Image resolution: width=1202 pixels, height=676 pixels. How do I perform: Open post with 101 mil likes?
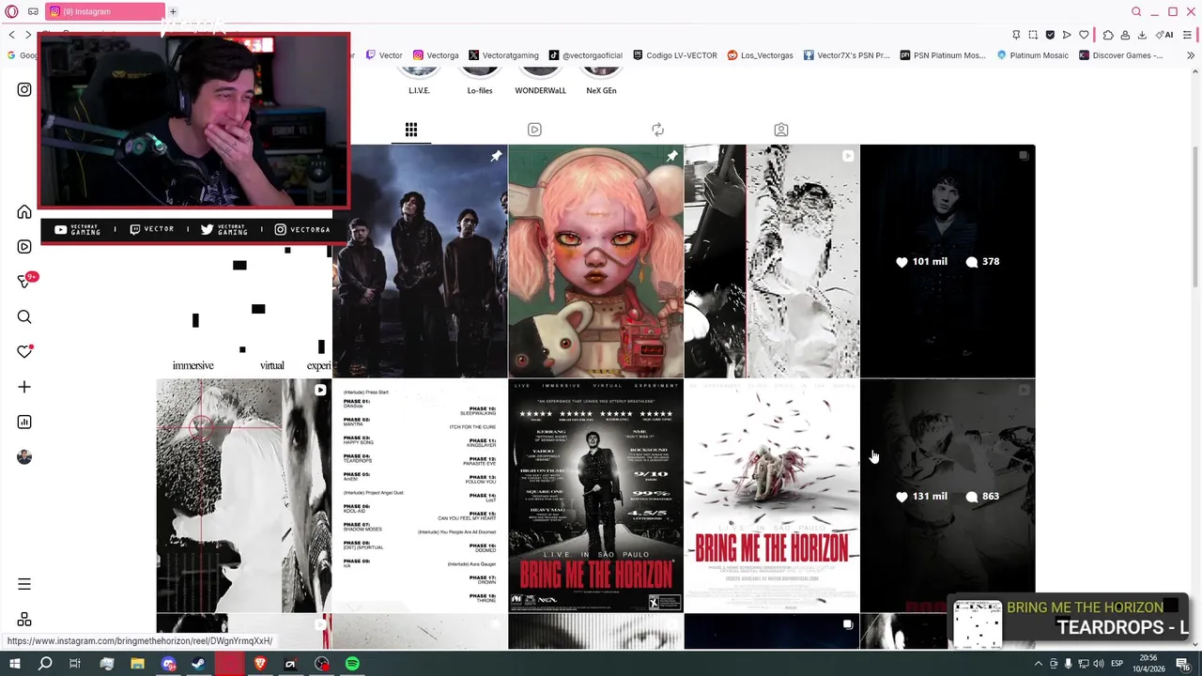coord(948,261)
